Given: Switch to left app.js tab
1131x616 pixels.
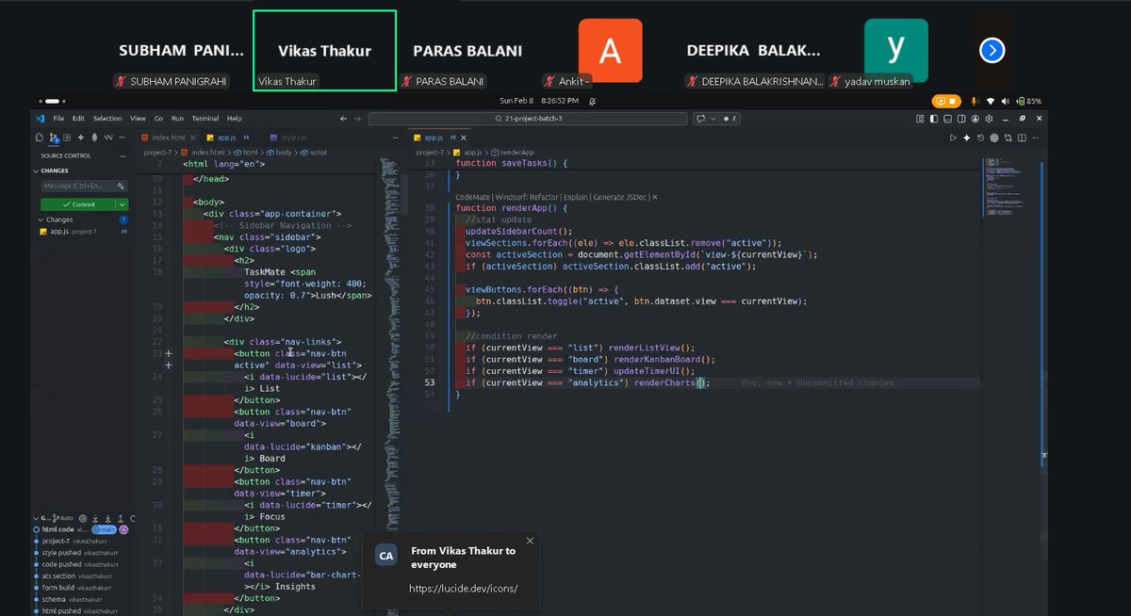Looking at the screenshot, I should (x=226, y=138).
